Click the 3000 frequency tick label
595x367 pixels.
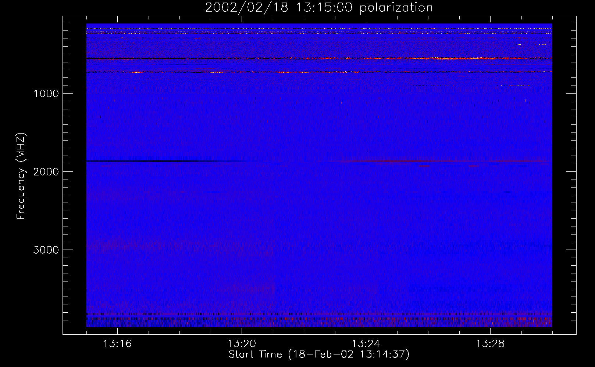click(46, 250)
